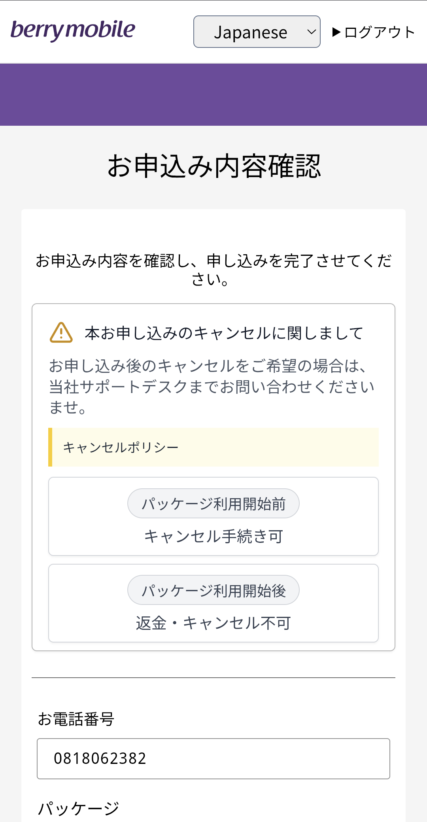Click the パッケージ label at the bottom
Viewport: 427px width, 822px height.
tap(78, 808)
